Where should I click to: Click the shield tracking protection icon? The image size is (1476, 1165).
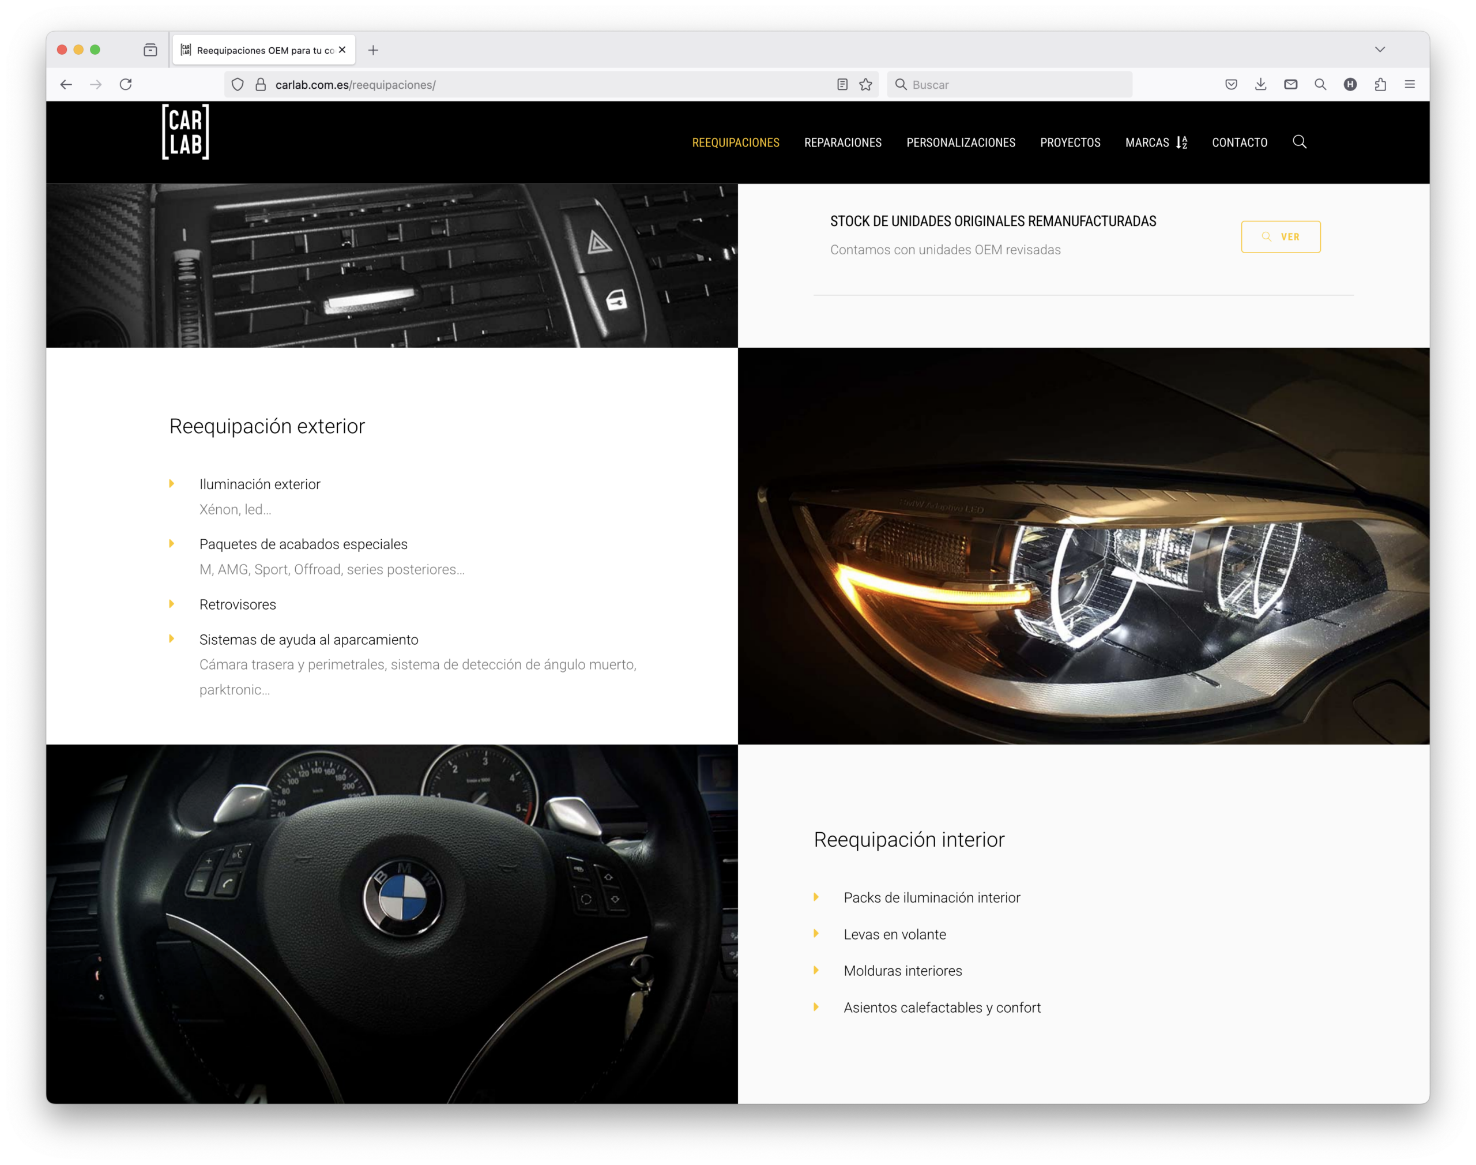[x=237, y=85]
